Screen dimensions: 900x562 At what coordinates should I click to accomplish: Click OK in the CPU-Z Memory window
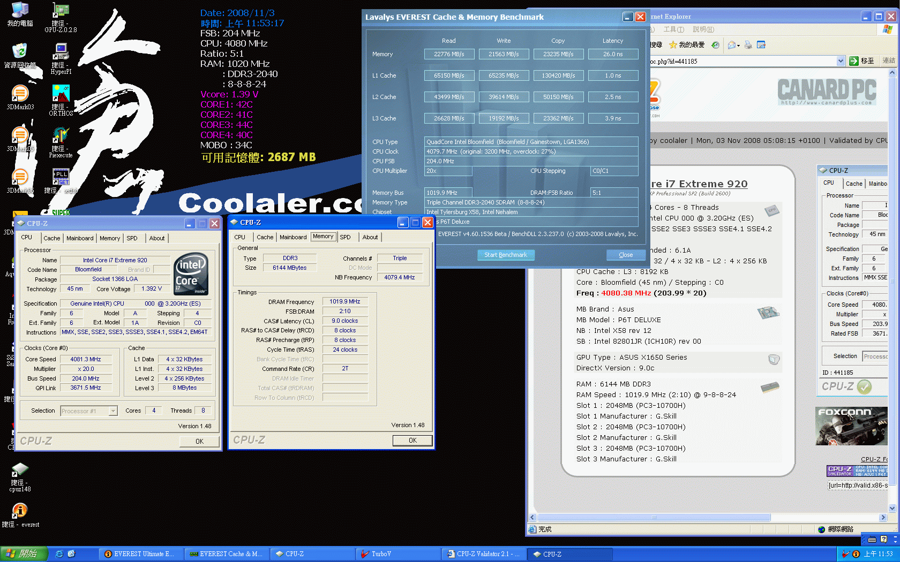412,441
